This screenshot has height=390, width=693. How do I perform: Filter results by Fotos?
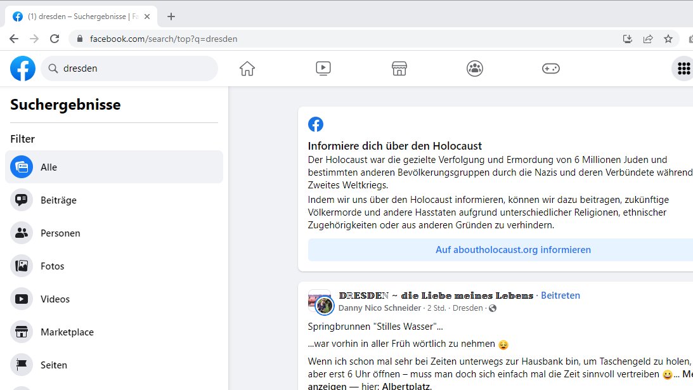[x=114, y=266]
